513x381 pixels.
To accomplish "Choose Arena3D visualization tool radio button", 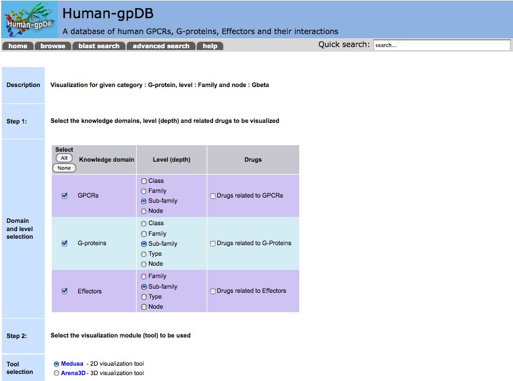I will click(x=57, y=373).
